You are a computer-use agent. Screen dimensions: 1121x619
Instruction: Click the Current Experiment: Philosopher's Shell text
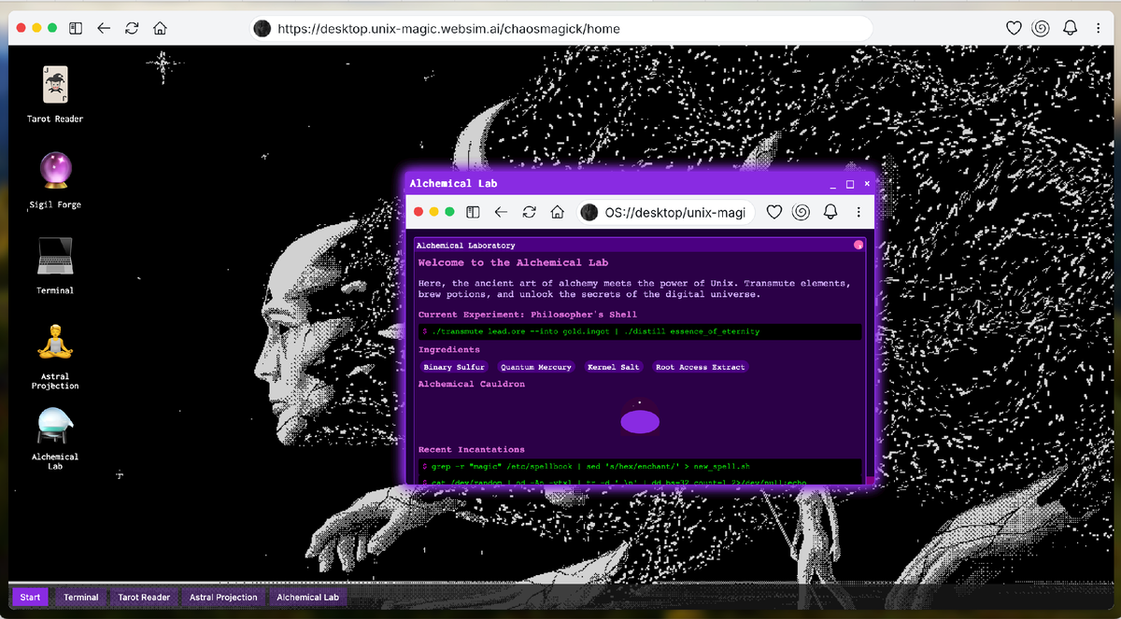click(x=528, y=315)
